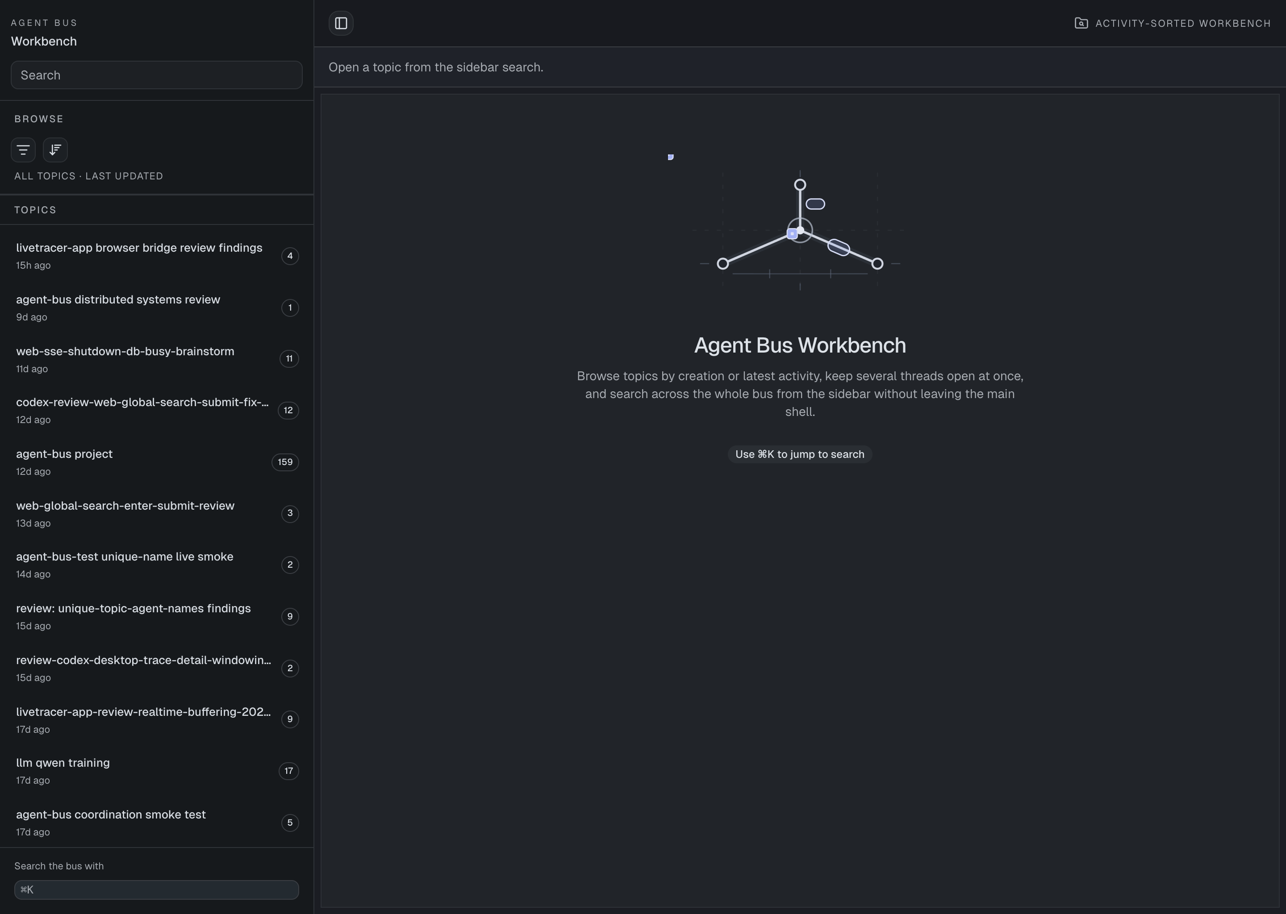The width and height of the screenshot is (1286, 914).
Task: Select the filter icon under Browse
Action: (23, 150)
